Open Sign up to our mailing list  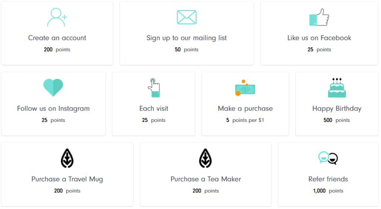click(x=187, y=38)
